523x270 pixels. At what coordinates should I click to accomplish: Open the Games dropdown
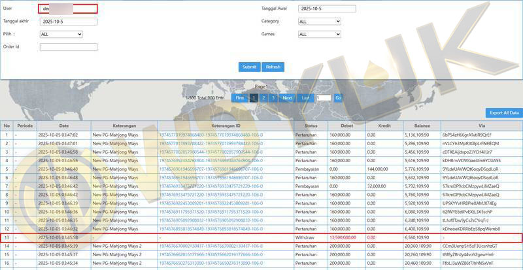pyautogui.click(x=319, y=34)
